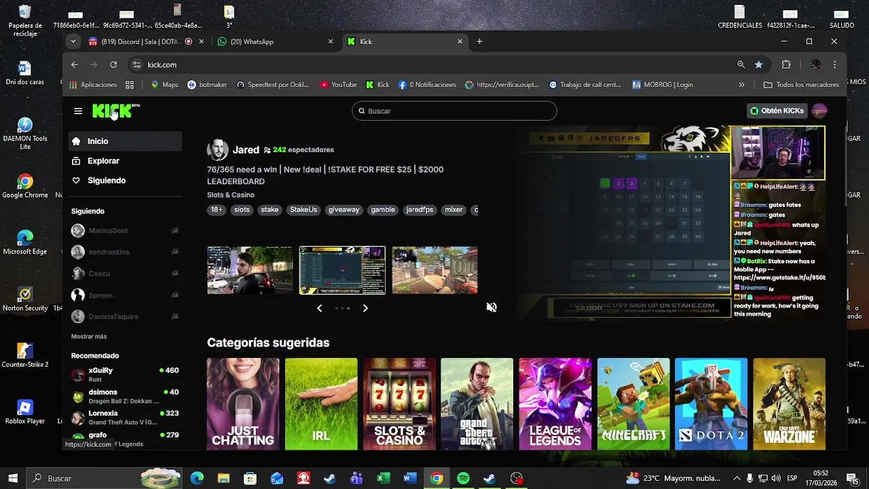The width and height of the screenshot is (869, 489).
Task: Show more bookmarks with chevron
Action: (741, 85)
